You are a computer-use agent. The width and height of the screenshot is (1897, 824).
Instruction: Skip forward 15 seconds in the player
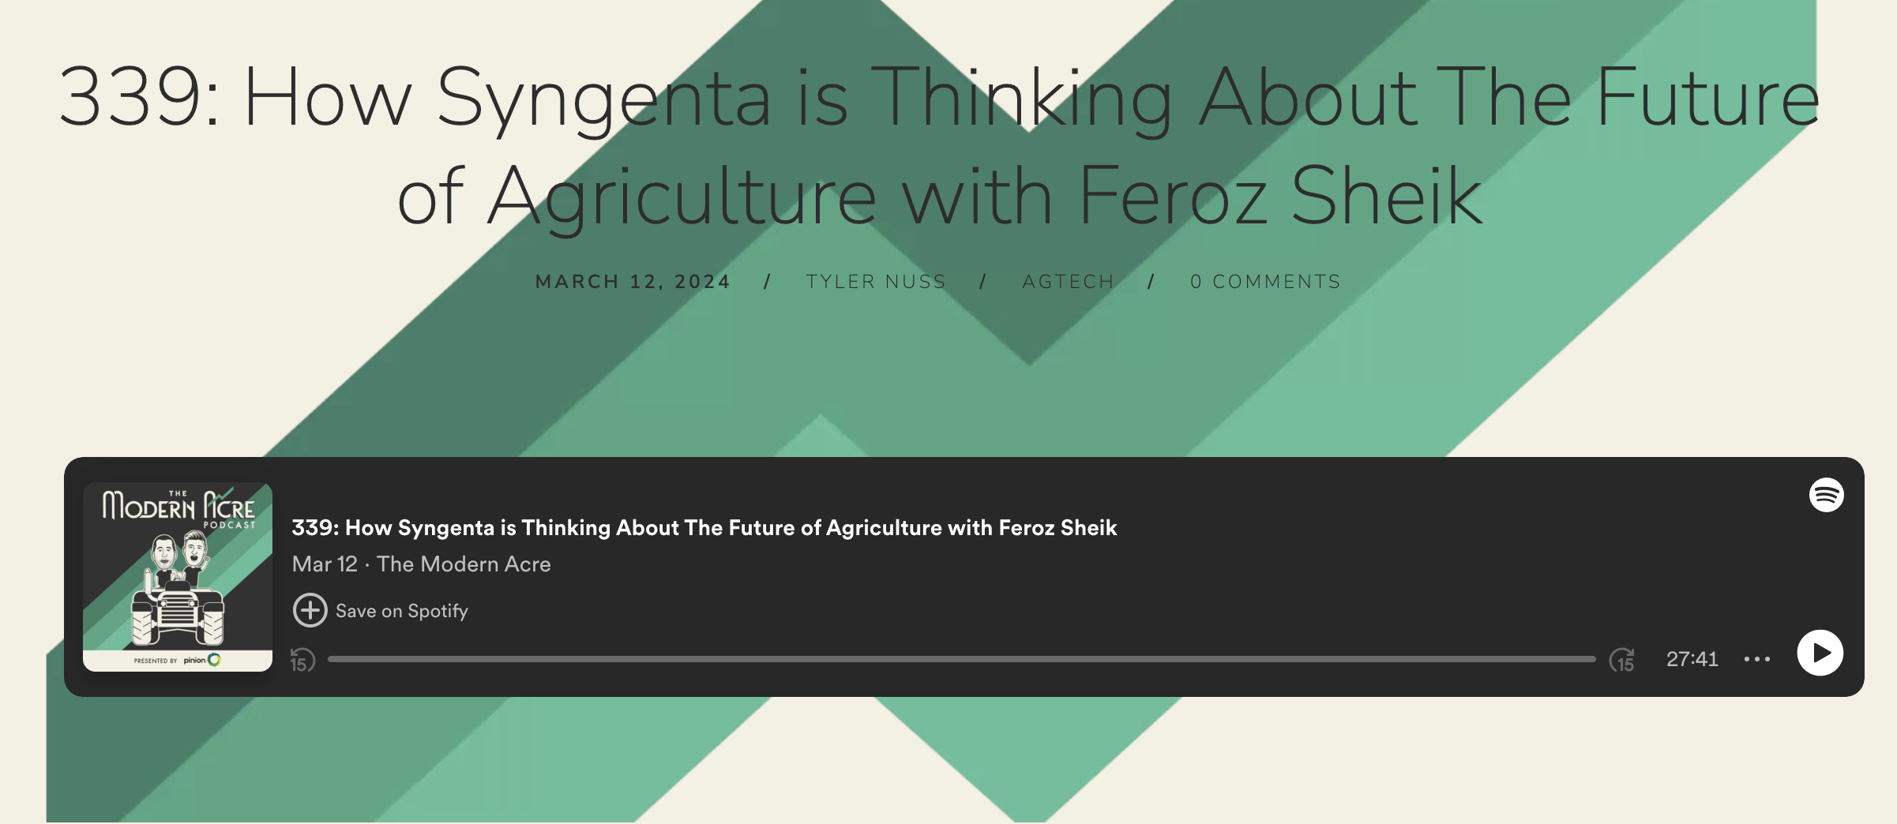click(x=1622, y=660)
